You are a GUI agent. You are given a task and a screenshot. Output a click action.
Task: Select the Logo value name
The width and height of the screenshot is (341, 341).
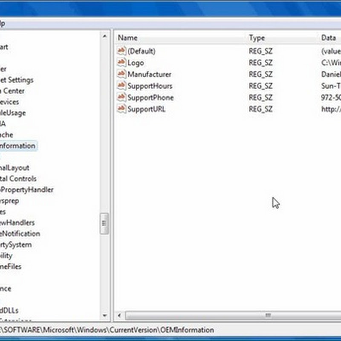coord(136,63)
